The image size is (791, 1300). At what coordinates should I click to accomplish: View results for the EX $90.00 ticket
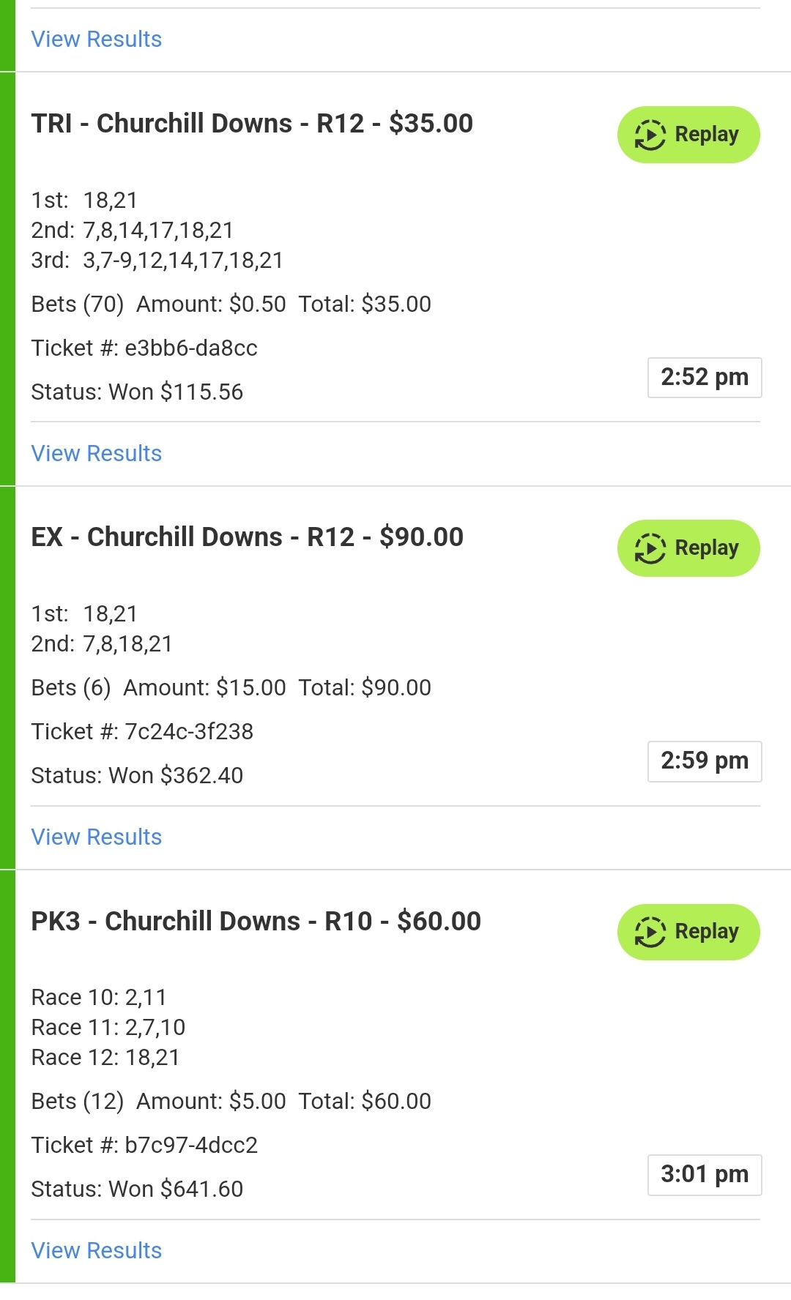tap(97, 837)
